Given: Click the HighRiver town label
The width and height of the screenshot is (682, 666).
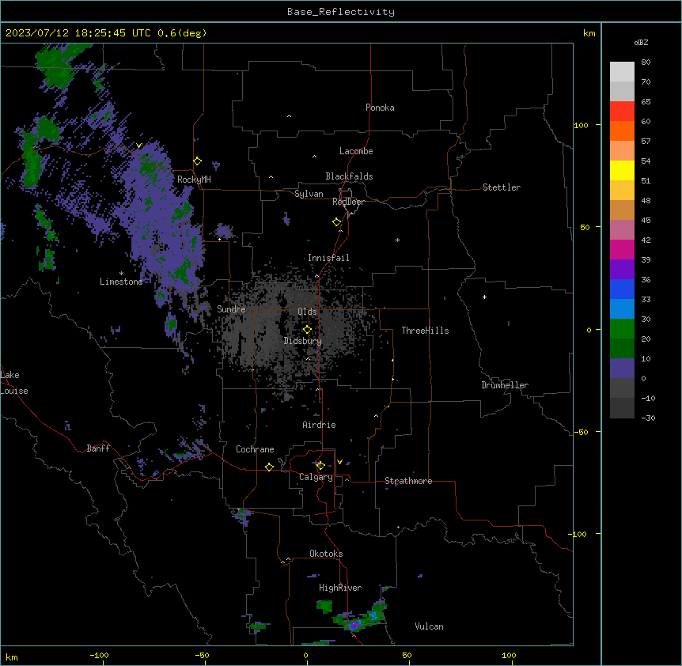Looking at the screenshot, I should tap(340, 588).
